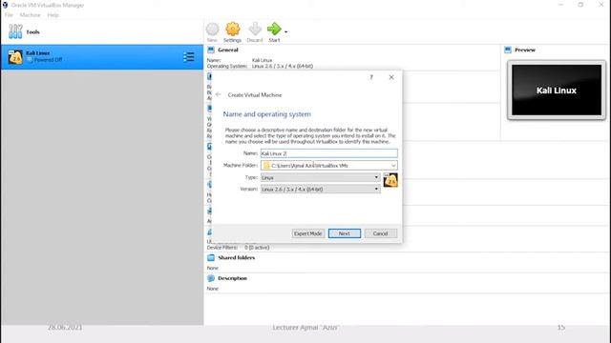The image size is (611, 343).
Task: Click the Shared folders section icon
Action: (x=211, y=257)
